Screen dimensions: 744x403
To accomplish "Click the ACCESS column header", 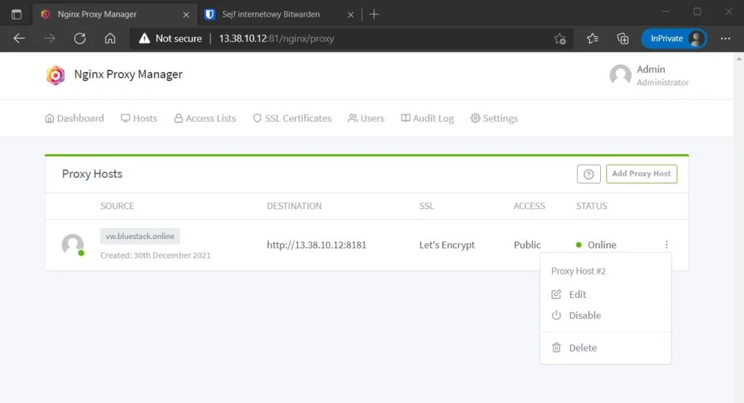I will coord(529,206).
